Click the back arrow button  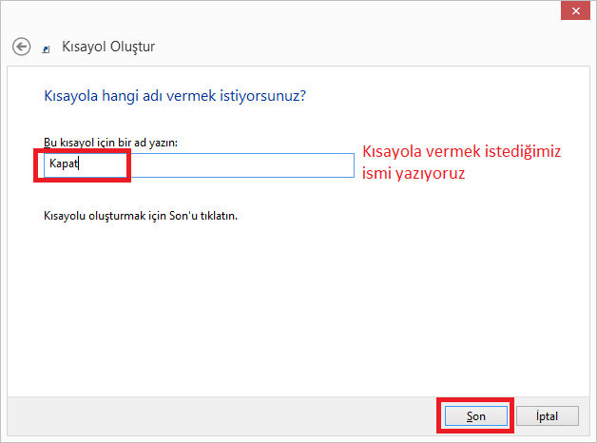[x=21, y=46]
